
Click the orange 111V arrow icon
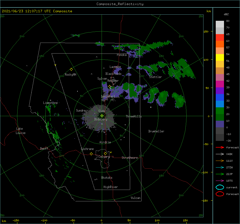pos(220,161)
